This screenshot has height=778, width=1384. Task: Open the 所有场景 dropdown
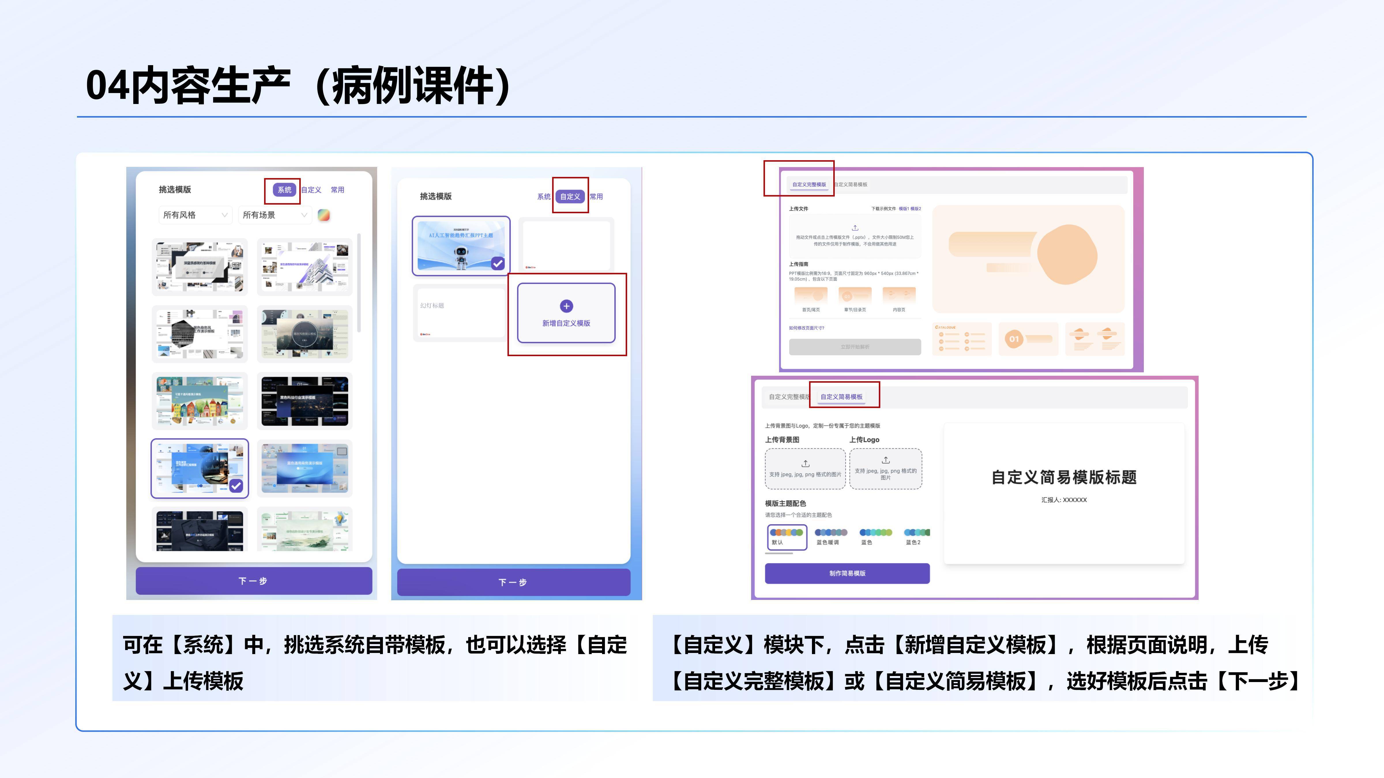(274, 215)
